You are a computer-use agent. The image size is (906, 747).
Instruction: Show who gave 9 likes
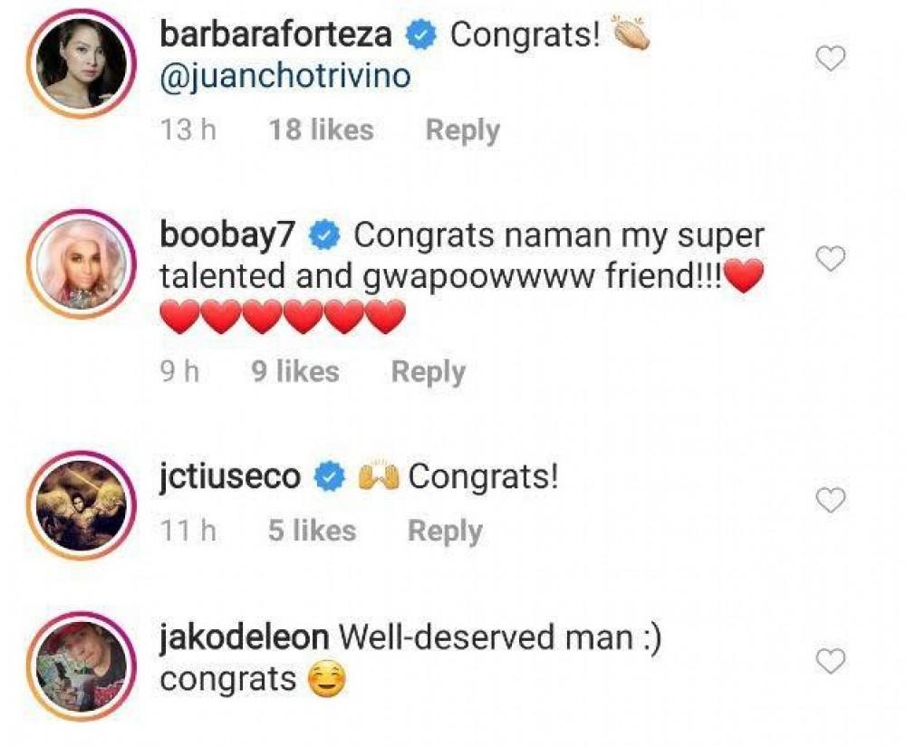[294, 372]
